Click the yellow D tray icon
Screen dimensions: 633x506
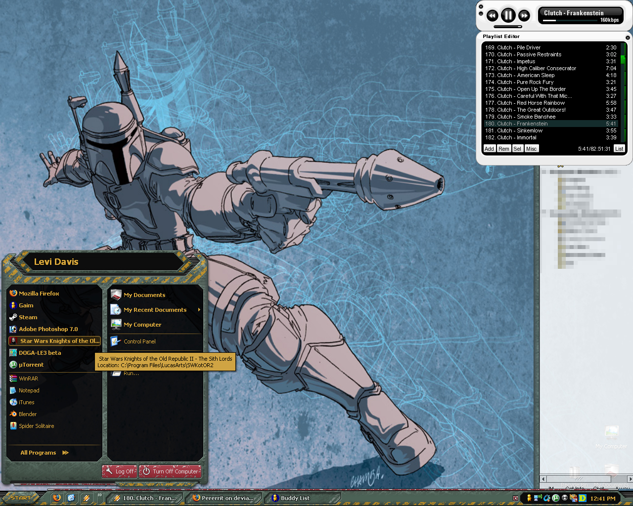(x=583, y=498)
